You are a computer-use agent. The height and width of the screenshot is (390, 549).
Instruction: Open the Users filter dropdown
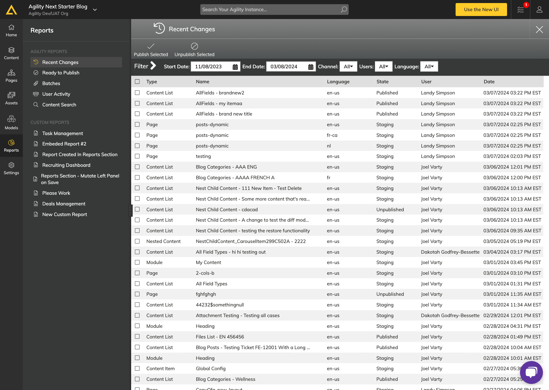(383, 67)
